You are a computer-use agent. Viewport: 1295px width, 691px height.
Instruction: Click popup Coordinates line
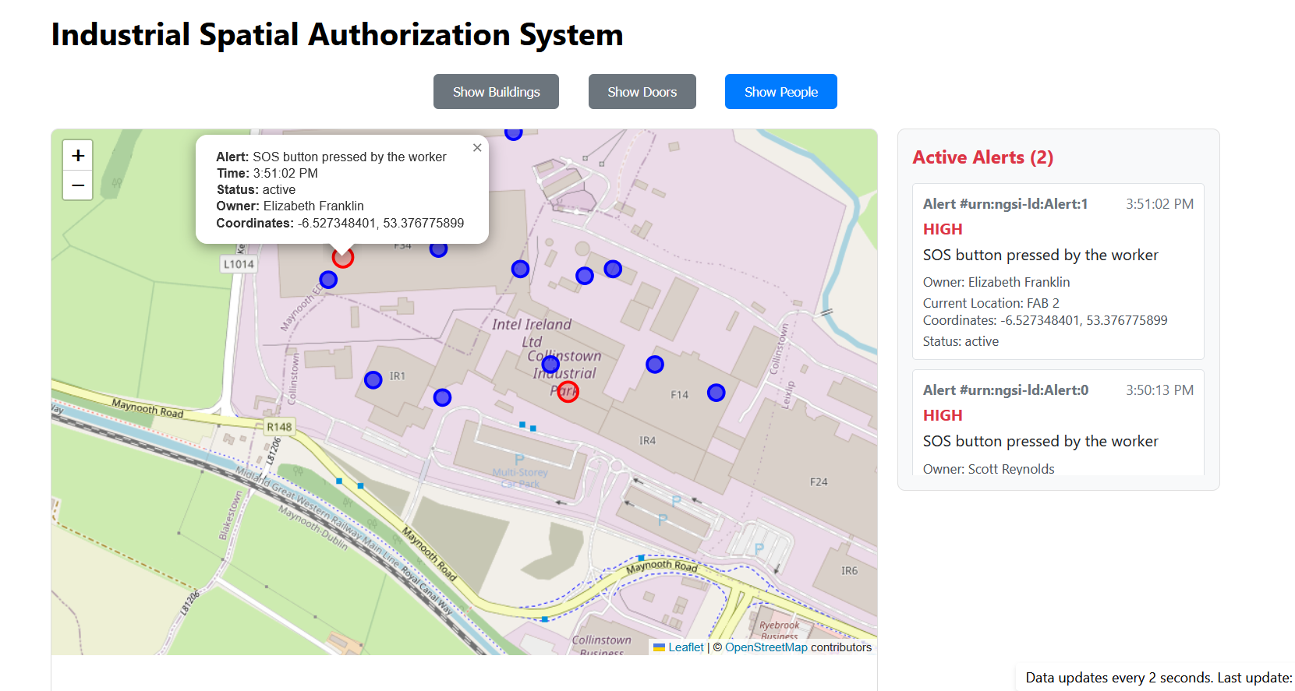click(340, 223)
